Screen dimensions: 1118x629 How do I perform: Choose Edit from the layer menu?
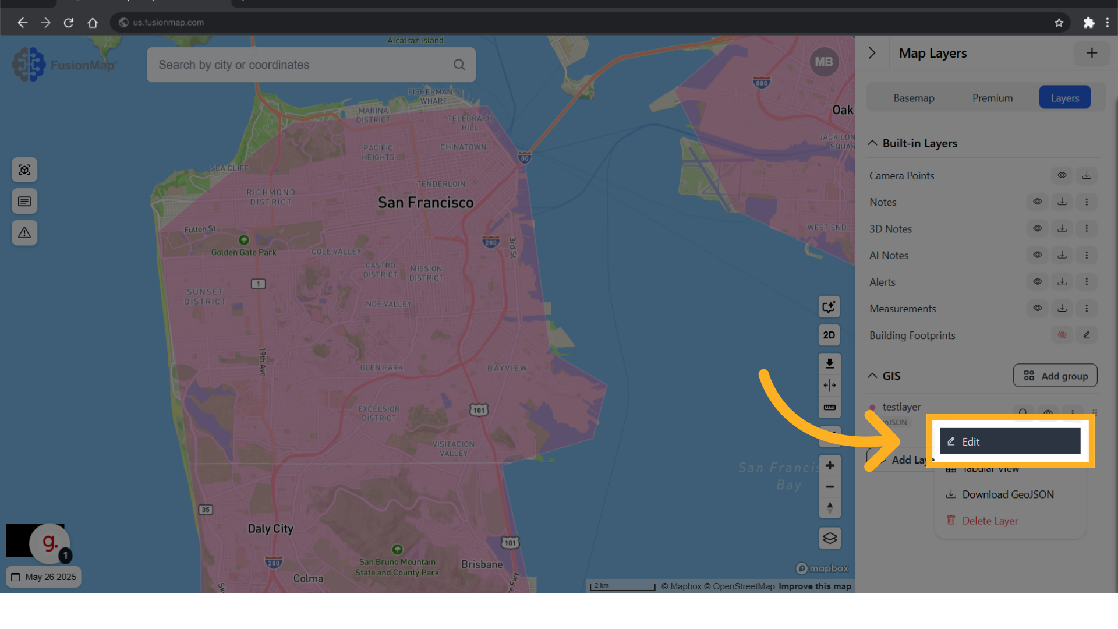point(1010,441)
